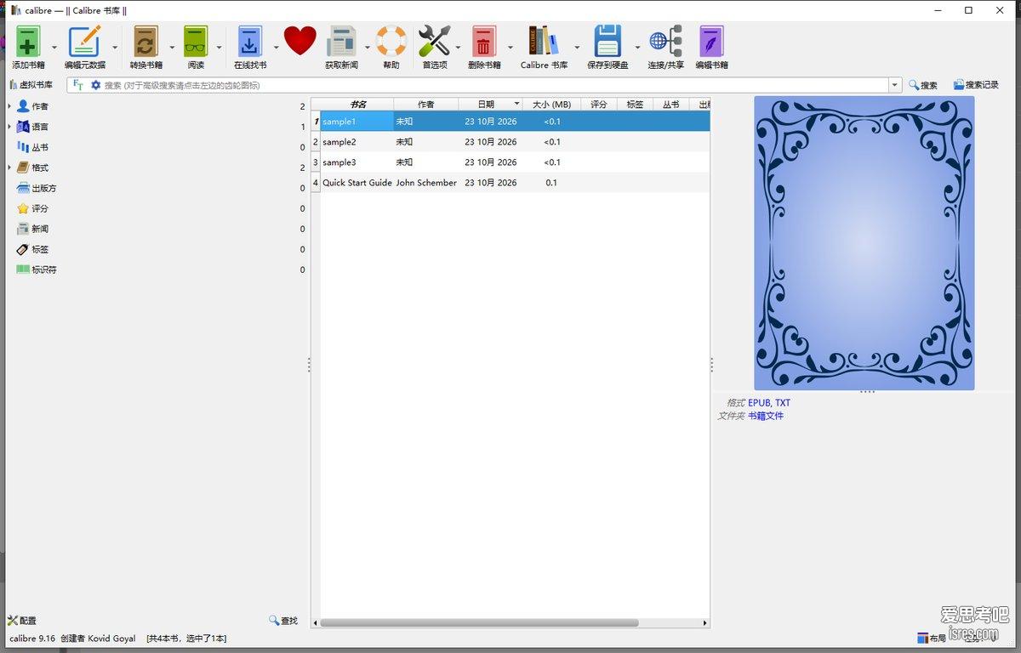The height and width of the screenshot is (653, 1021).
Task: Click the advanced search gear icon
Action: pyautogui.click(x=96, y=85)
